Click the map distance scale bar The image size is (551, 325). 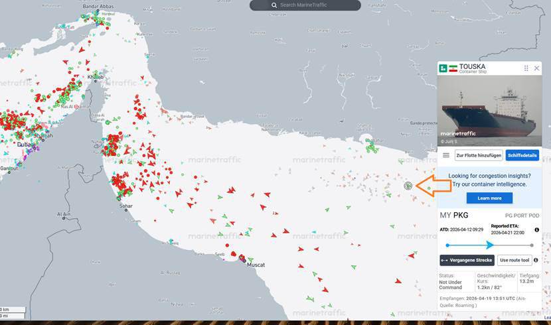(x=13, y=312)
